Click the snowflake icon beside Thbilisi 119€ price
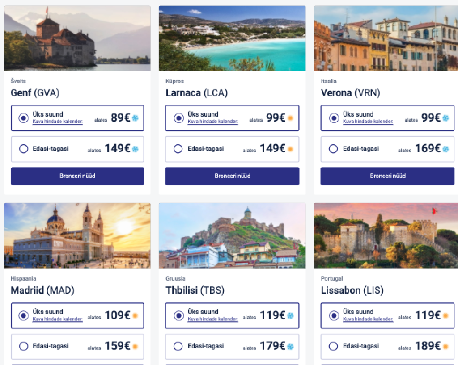The width and height of the screenshot is (458, 365). (290, 316)
